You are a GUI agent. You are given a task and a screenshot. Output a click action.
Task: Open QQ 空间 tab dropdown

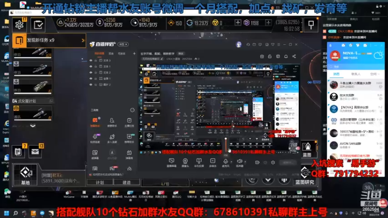(x=378, y=74)
